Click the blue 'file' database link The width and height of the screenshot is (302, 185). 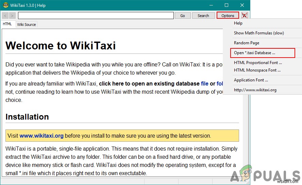(204, 83)
